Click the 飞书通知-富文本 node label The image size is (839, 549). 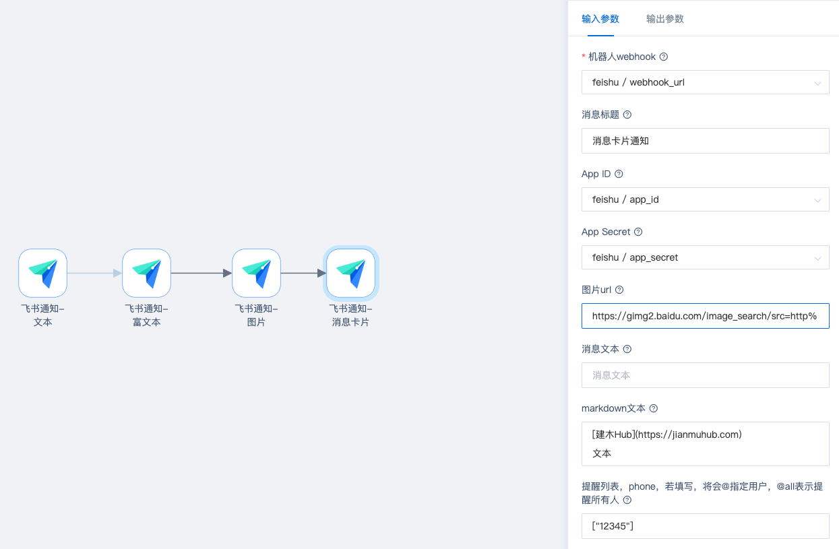tap(146, 315)
